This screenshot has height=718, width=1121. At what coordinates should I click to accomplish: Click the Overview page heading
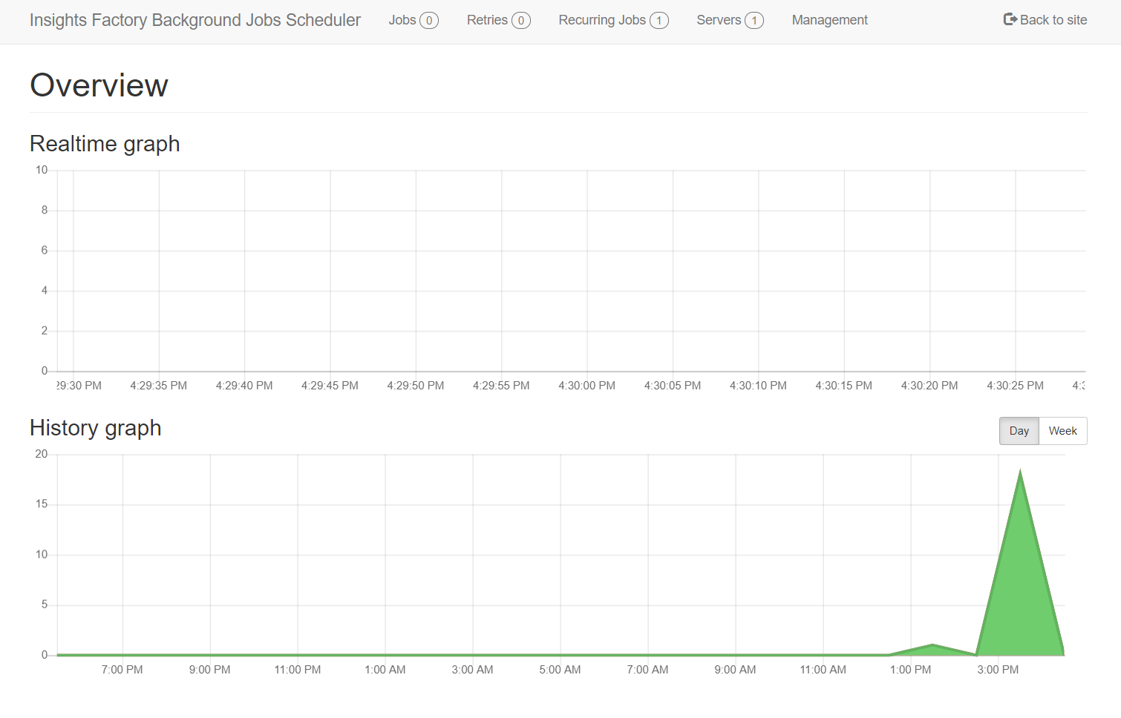(x=99, y=85)
